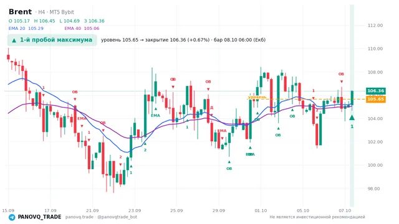This screenshot has height=224, width=399.
Task: Click the 104.00 price axis label
Action: [x=375, y=119]
